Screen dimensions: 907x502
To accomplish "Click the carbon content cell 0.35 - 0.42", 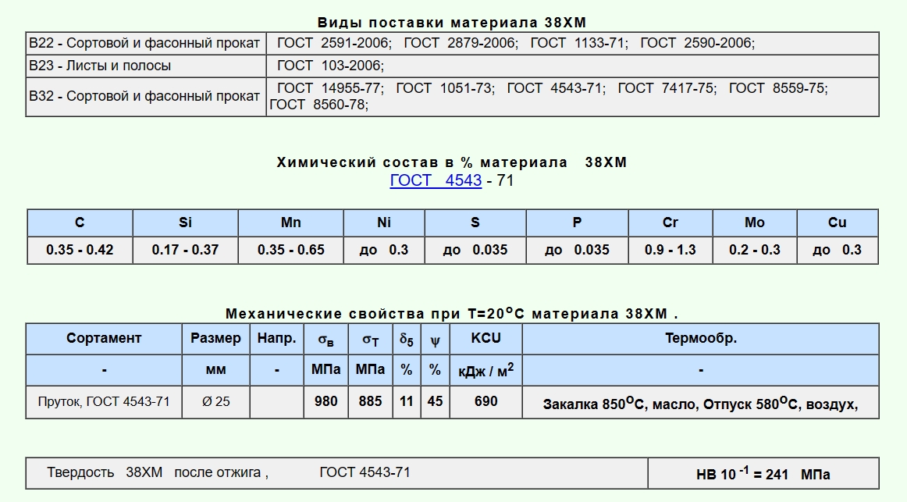I will (80, 250).
